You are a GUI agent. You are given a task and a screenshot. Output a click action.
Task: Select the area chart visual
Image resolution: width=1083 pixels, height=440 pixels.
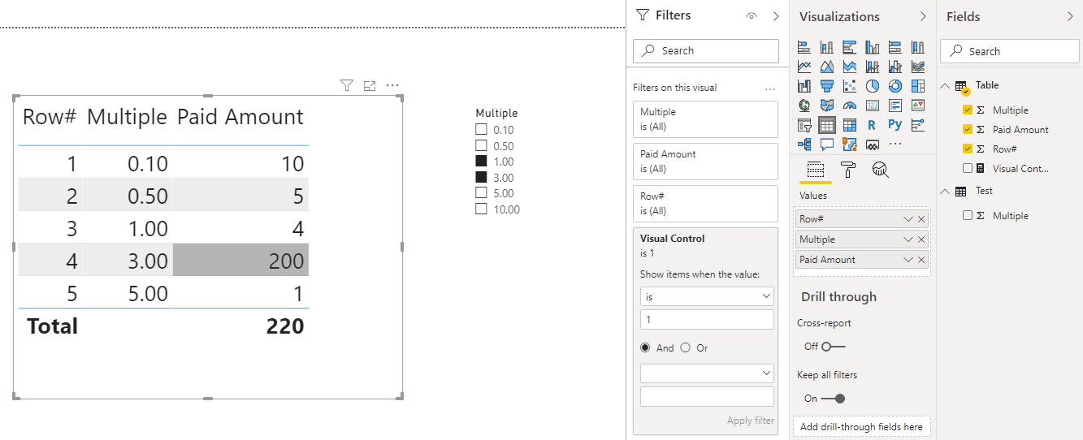827,67
